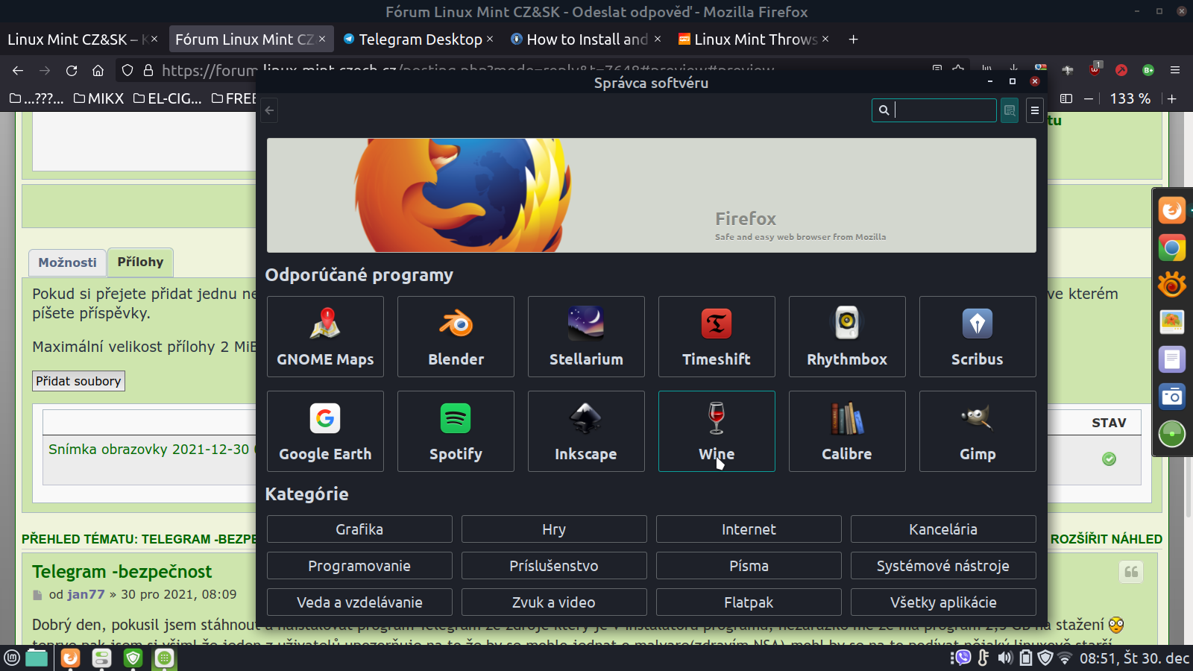Toggle the installed applications list button
The image size is (1193, 671).
(1010, 110)
